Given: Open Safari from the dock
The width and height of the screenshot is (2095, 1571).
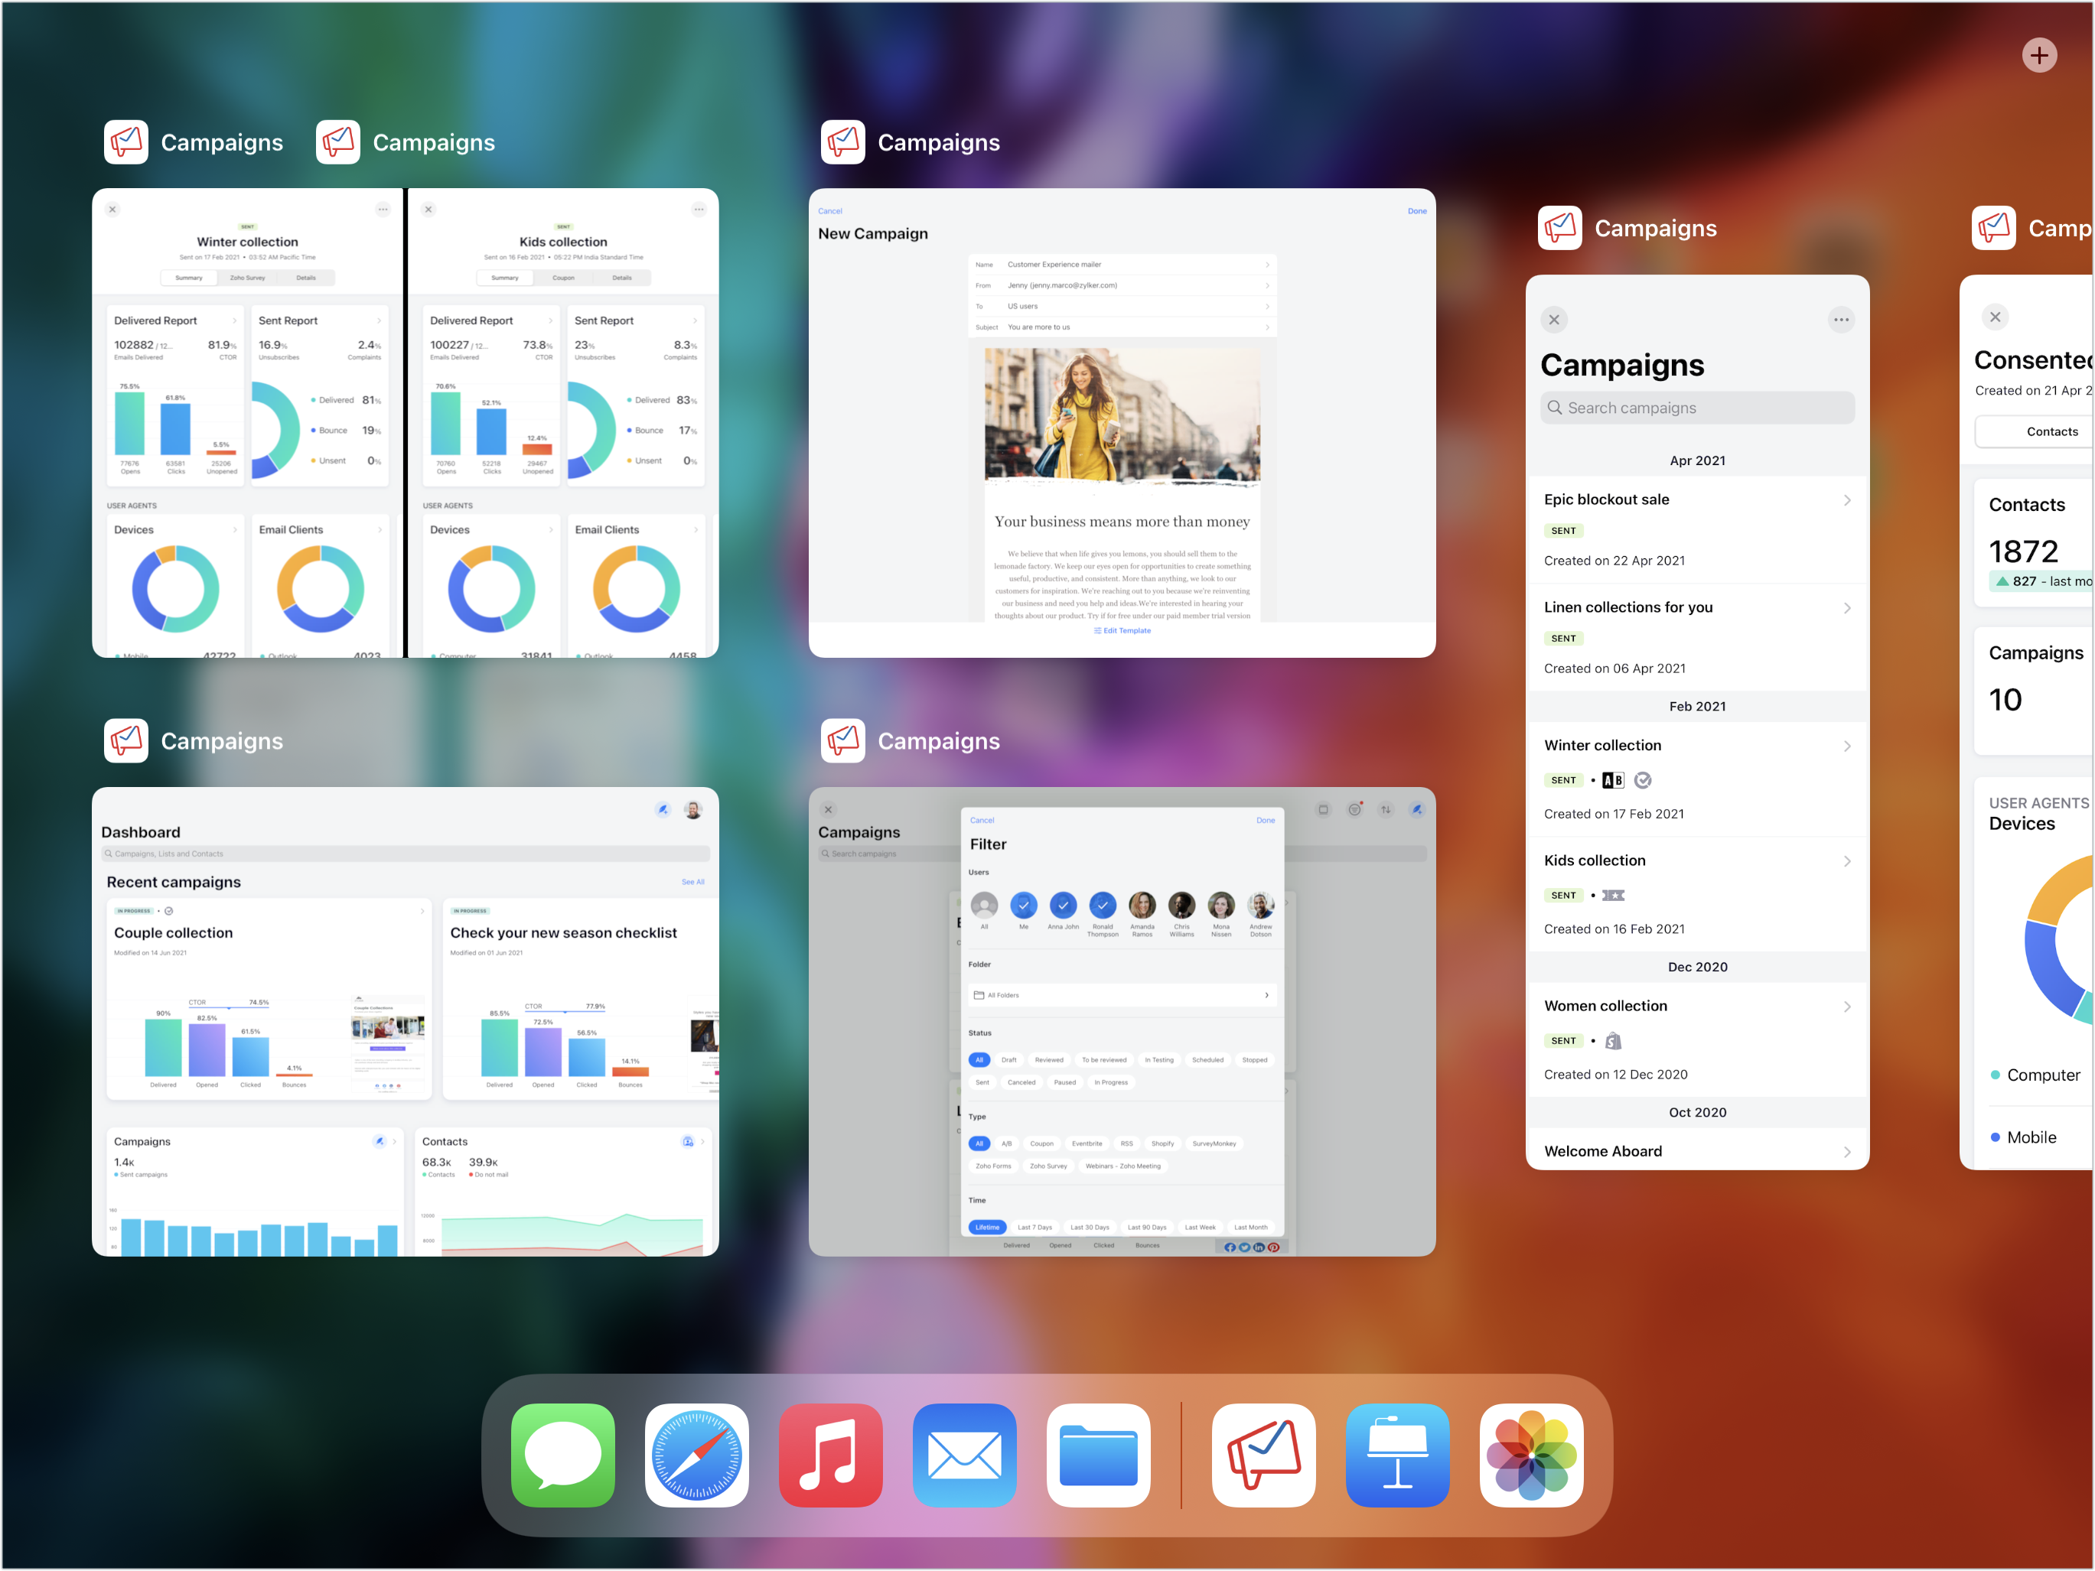Looking at the screenshot, I should tap(697, 1455).
